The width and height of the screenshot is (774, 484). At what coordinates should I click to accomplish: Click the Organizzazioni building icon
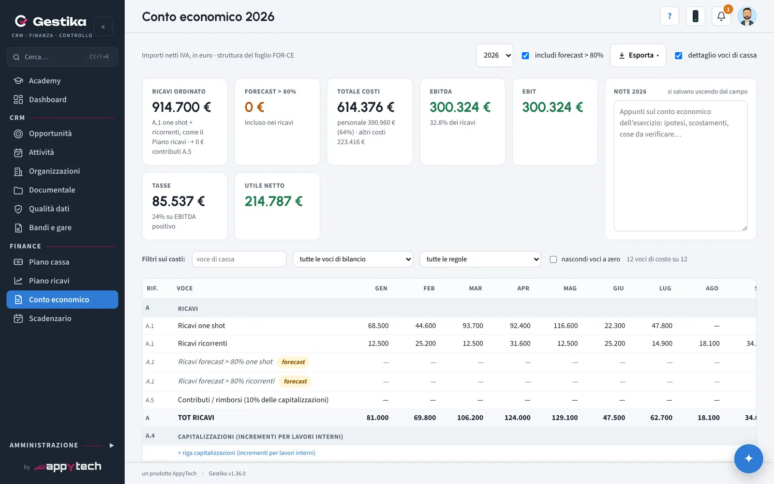click(x=18, y=171)
